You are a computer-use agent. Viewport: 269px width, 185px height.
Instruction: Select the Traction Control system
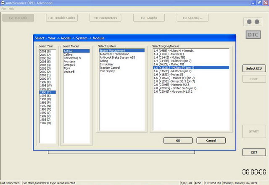point(122,68)
